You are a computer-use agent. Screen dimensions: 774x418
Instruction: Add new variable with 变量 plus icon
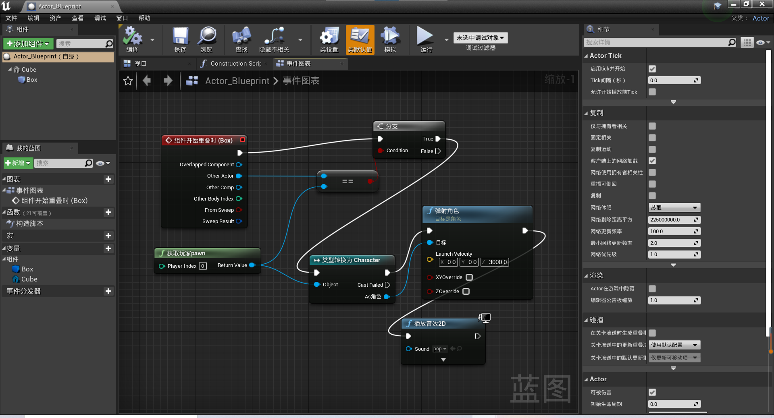click(x=108, y=248)
